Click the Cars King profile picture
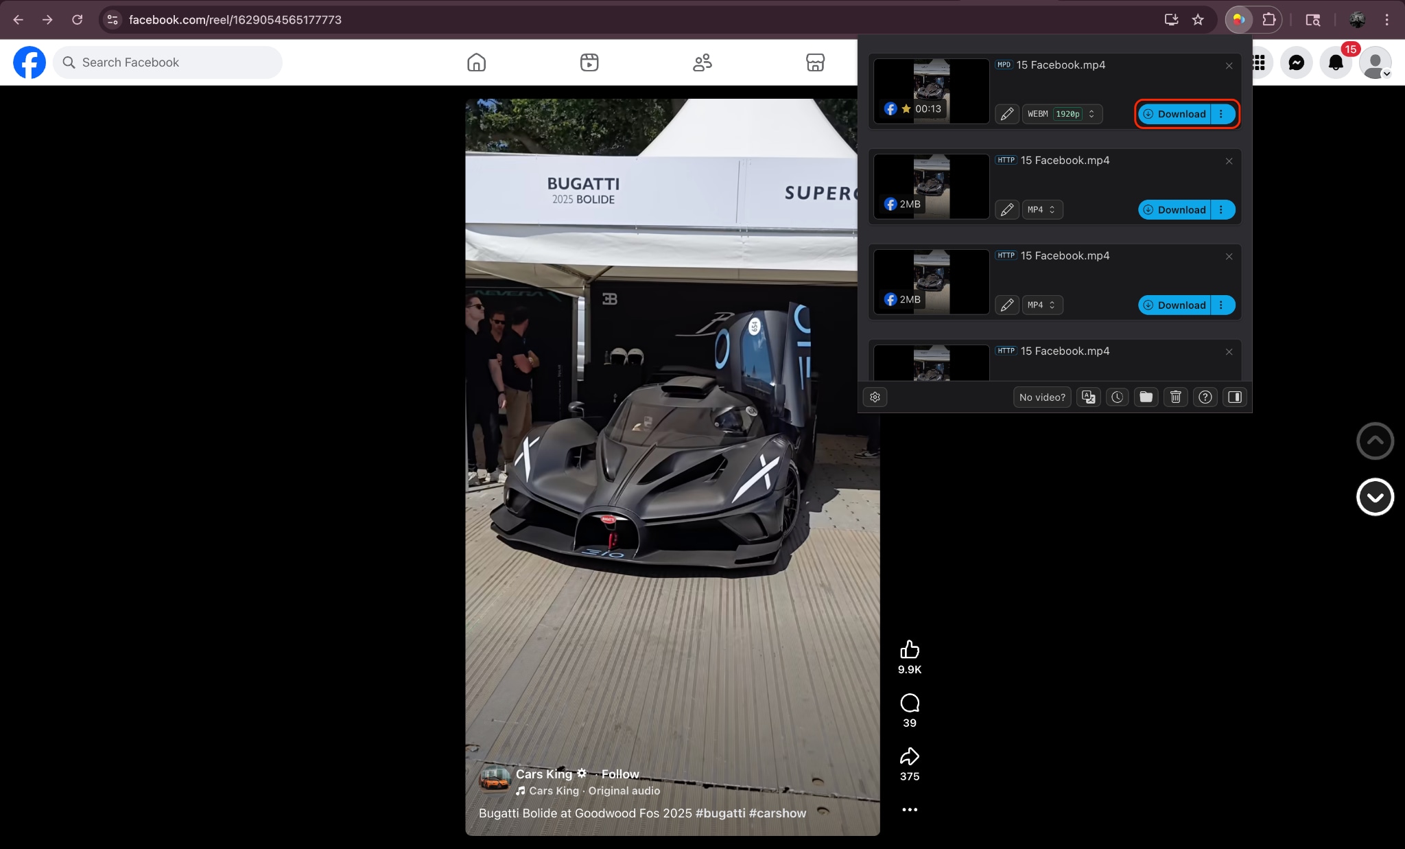Screen dimensions: 1405x849 [x=495, y=780]
